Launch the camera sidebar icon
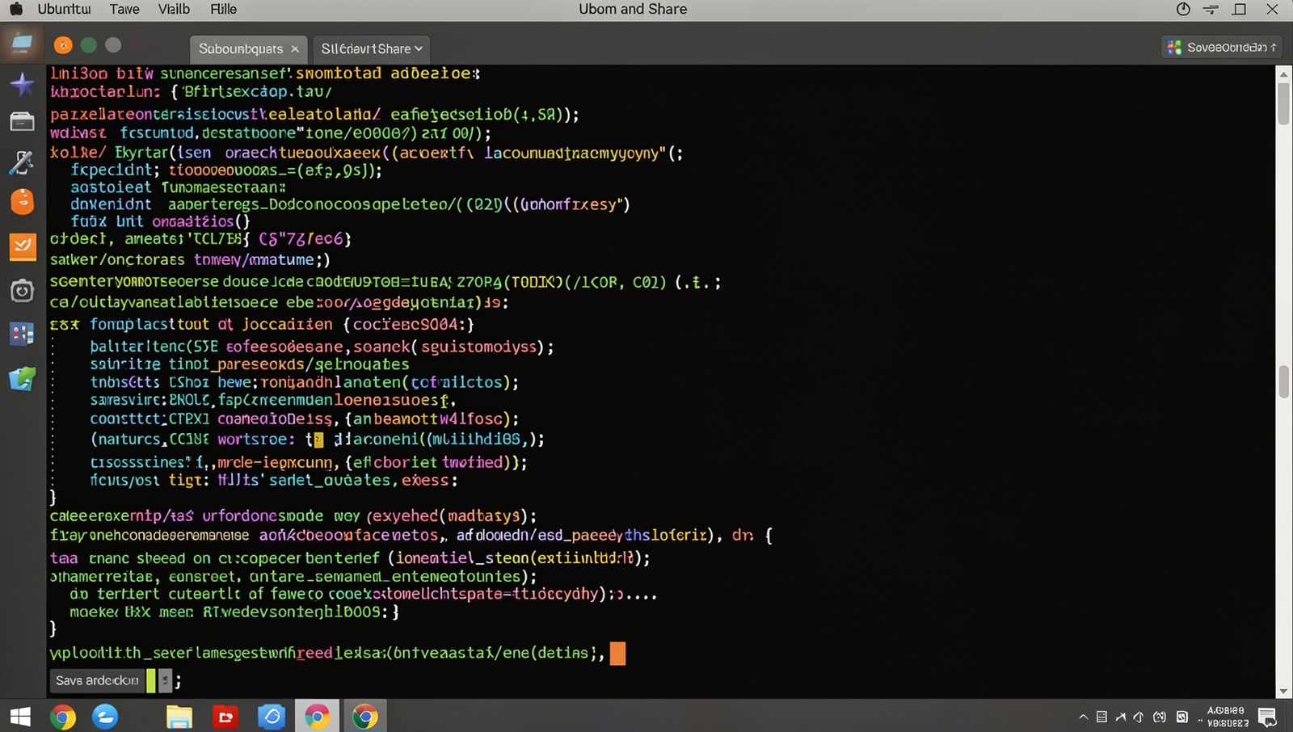 (x=22, y=290)
